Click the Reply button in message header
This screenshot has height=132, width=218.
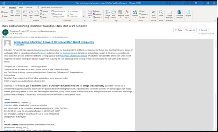(179, 30)
